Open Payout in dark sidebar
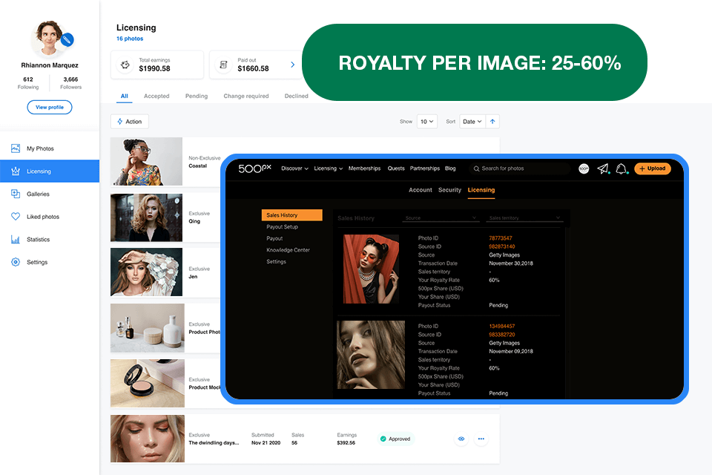 (274, 239)
